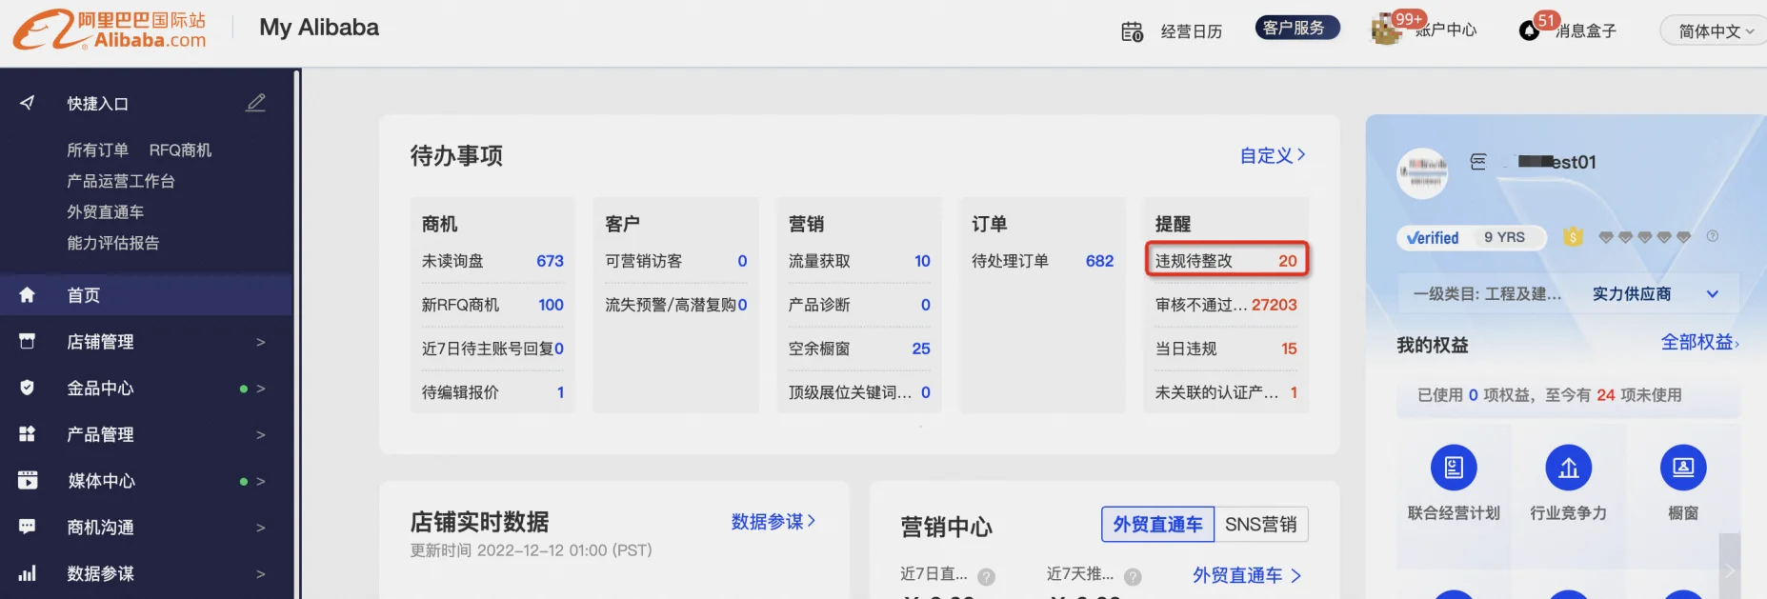Open the 消息盒子 bell icon
Image resolution: width=1767 pixels, height=599 pixels.
1529,30
